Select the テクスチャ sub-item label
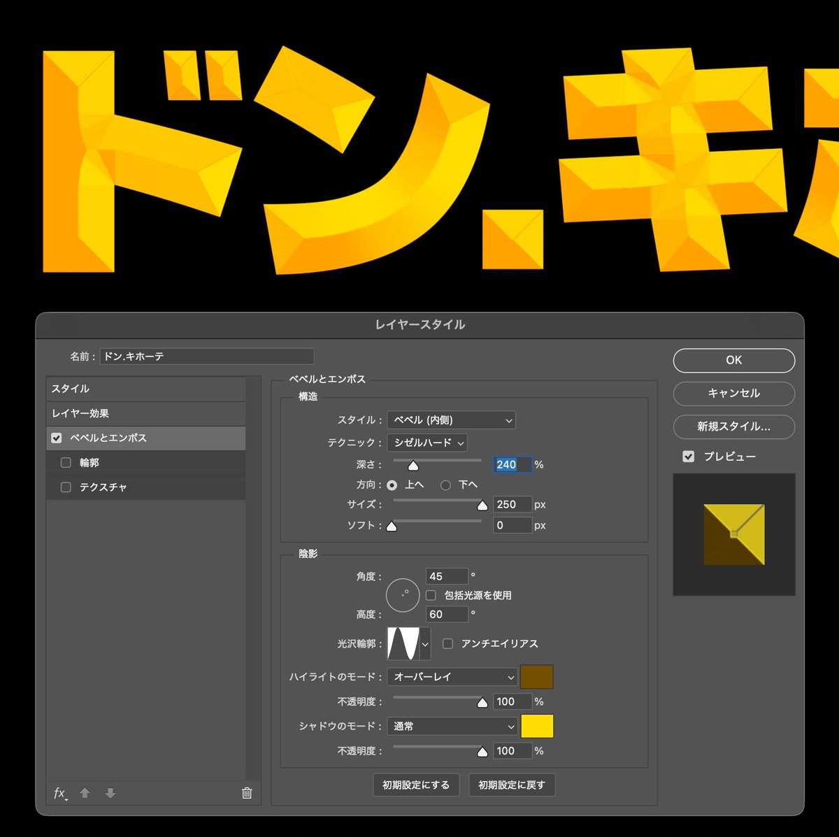The image size is (839, 837). [x=103, y=487]
